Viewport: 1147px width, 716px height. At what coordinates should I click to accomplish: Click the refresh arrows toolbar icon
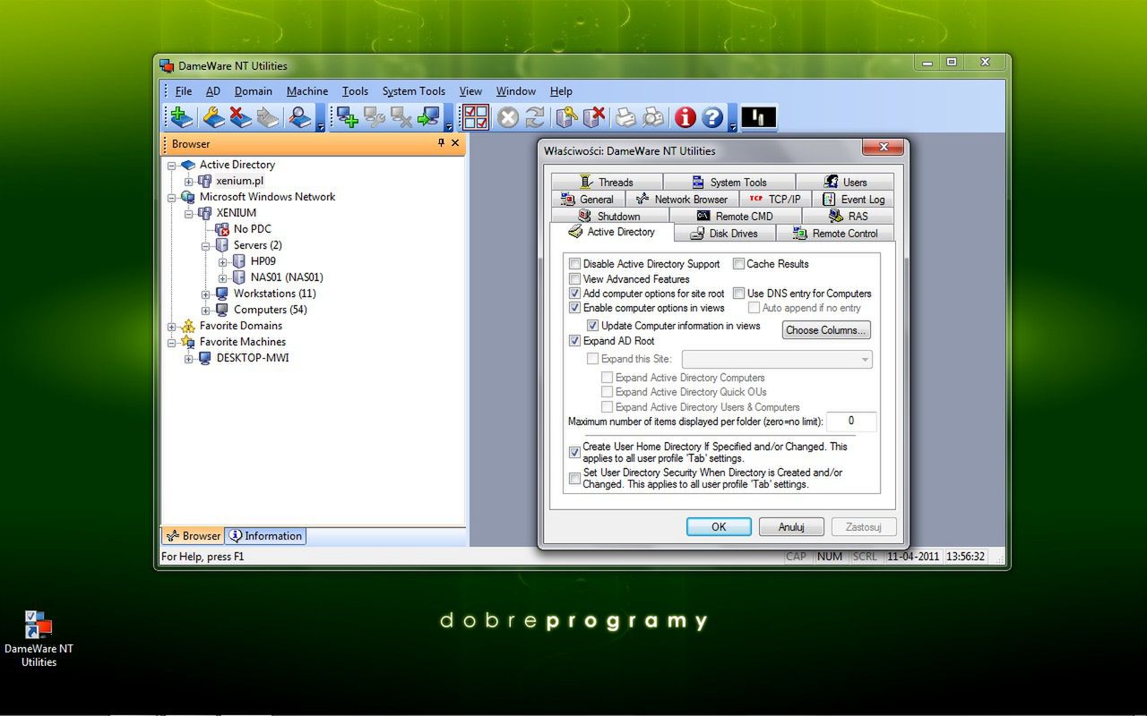click(535, 117)
